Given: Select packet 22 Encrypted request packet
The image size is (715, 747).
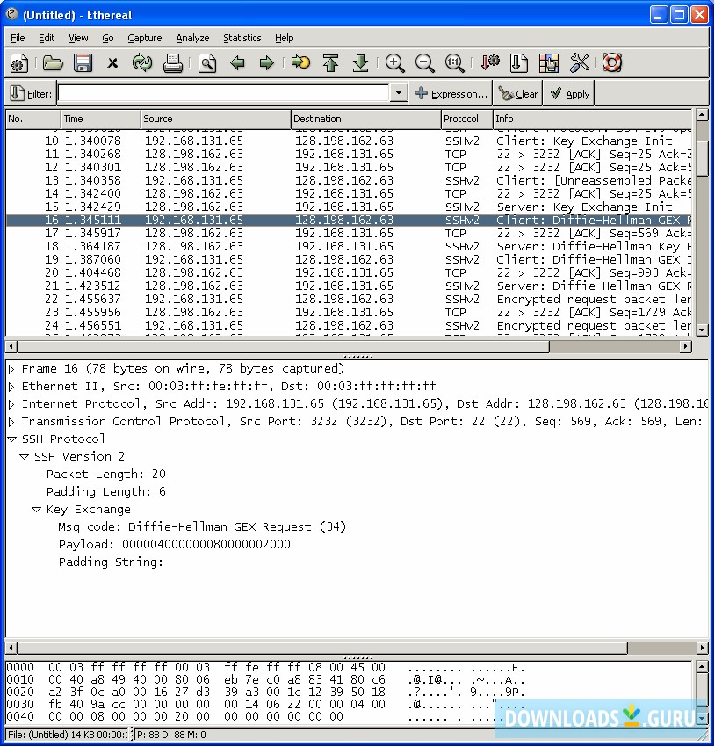Looking at the screenshot, I should [x=349, y=300].
